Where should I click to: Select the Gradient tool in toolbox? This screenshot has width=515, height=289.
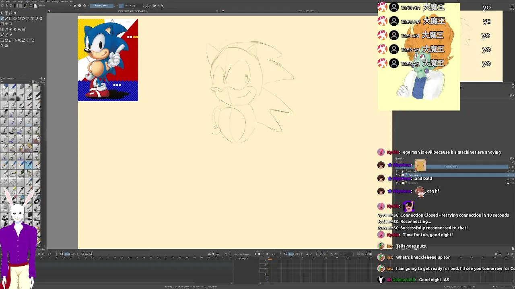[2, 29]
